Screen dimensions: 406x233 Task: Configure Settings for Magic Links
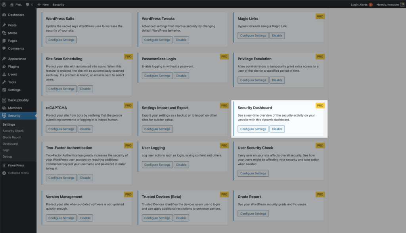tap(253, 36)
